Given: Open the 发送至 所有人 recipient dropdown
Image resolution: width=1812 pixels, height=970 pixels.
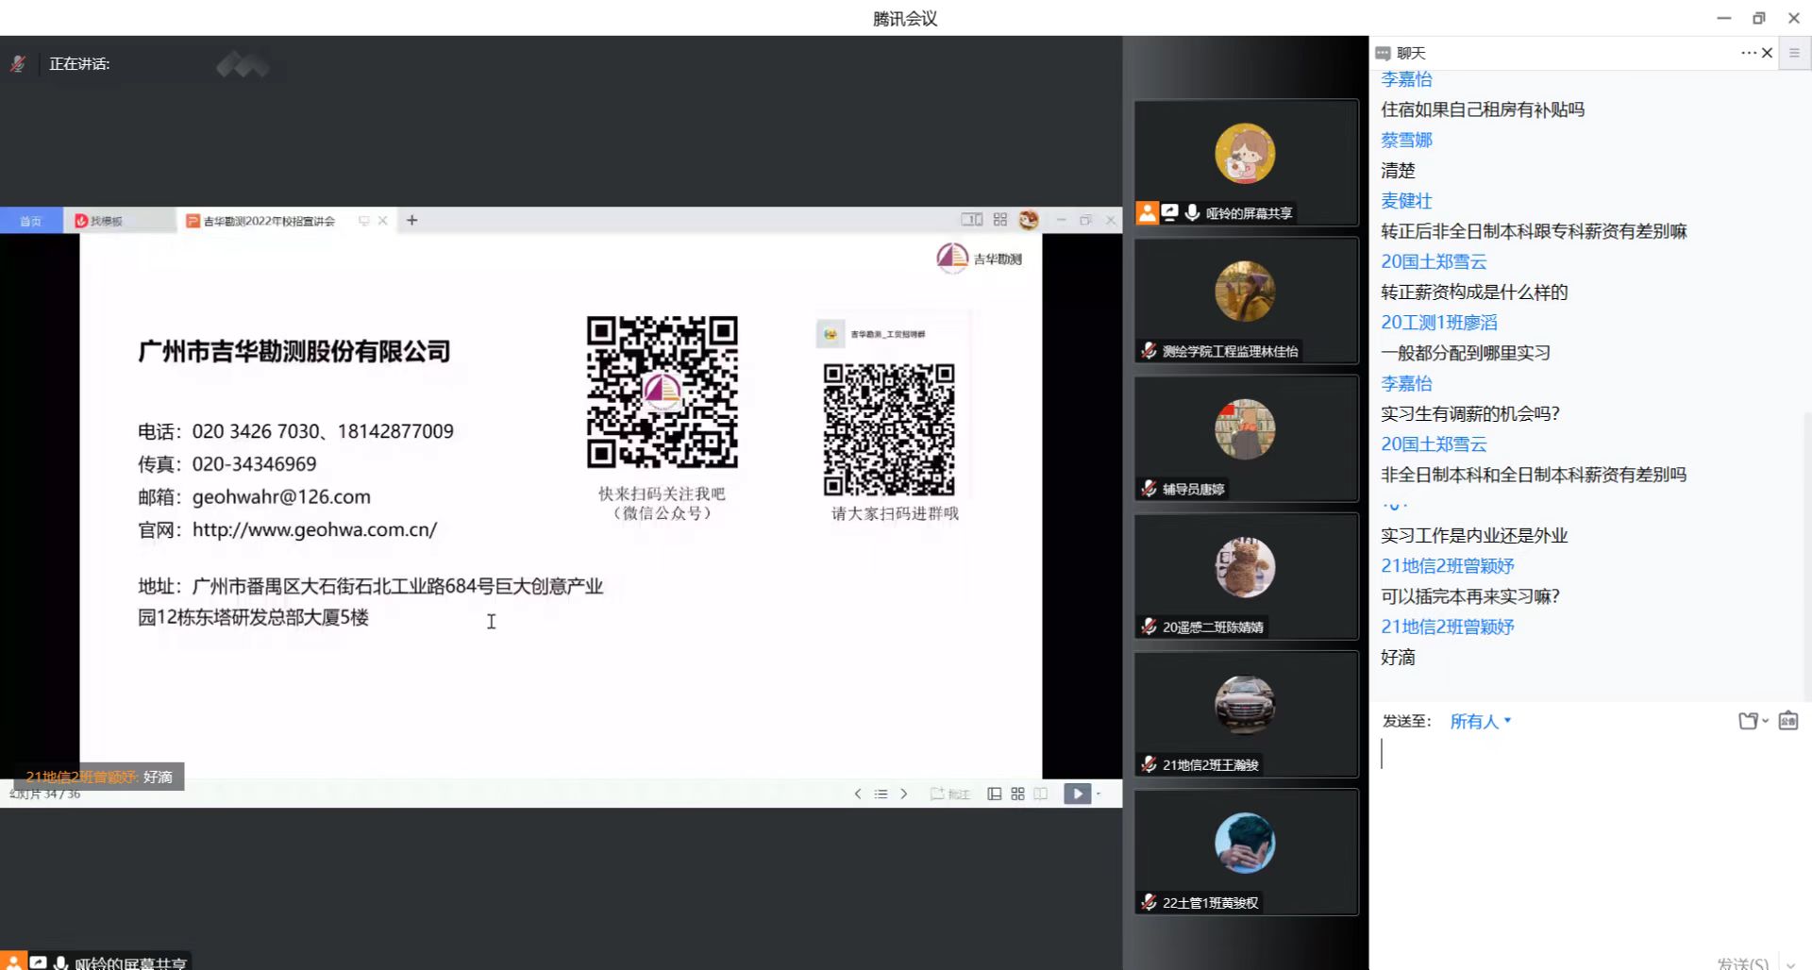Looking at the screenshot, I should pyautogui.click(x=1480, y=721).
